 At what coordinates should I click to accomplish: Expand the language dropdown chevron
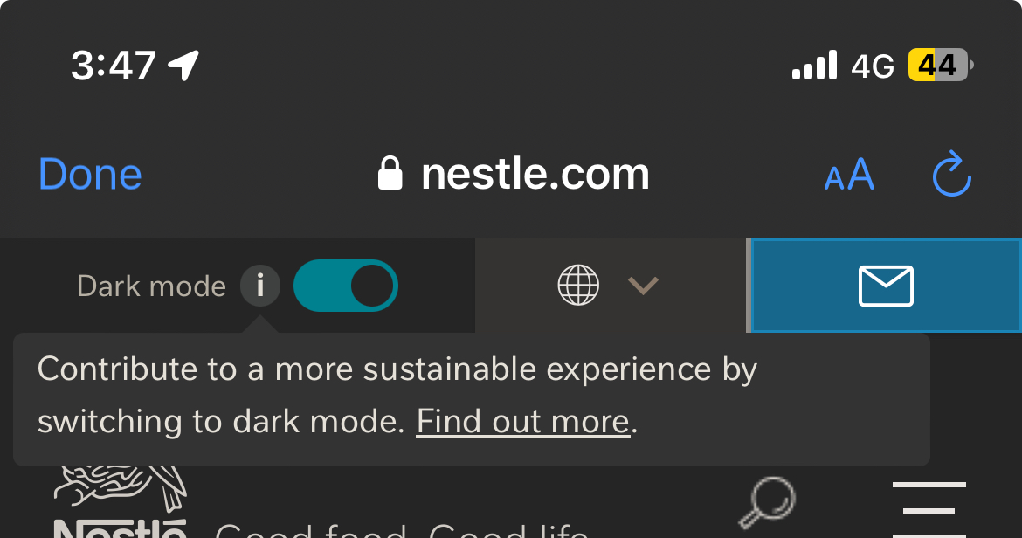[x=643, y=286]
